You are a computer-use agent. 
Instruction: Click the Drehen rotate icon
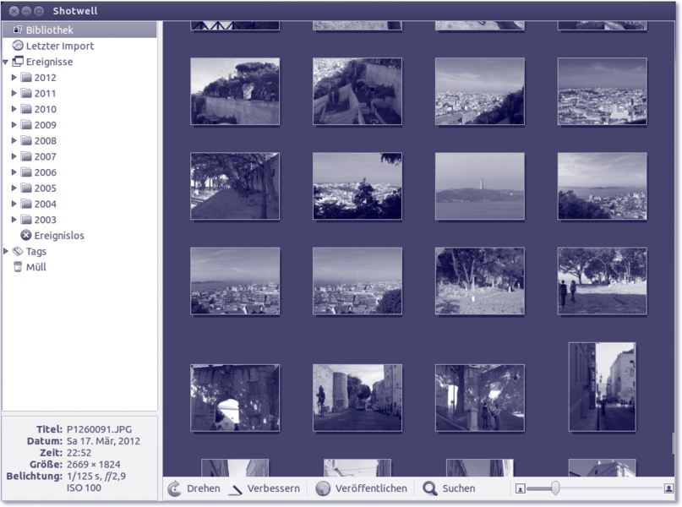pos(175,488)
